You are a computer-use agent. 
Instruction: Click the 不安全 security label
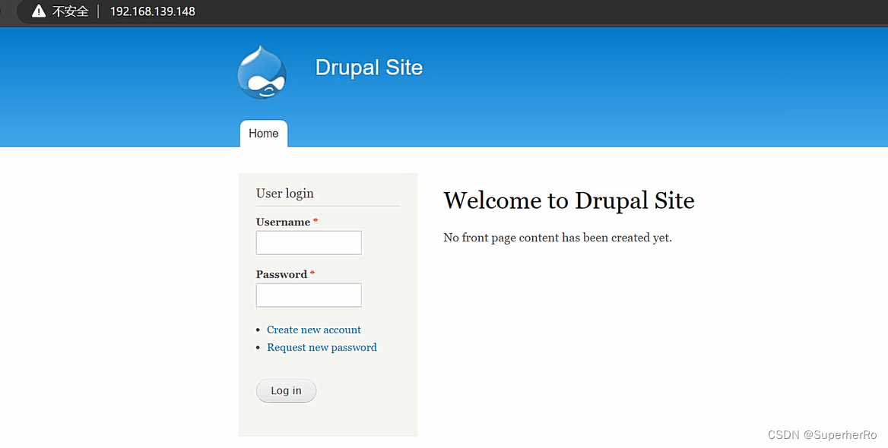tap(70, 11)
